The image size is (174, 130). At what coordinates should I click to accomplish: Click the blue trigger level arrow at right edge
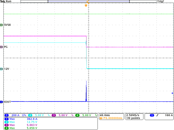[172, 93]
